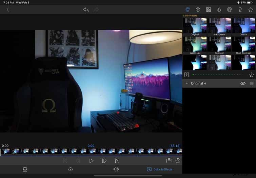The height and width of the screenshot is (178, 256).
Task: Open the Original effect reorder handle
Action: (x=252, y=83)
